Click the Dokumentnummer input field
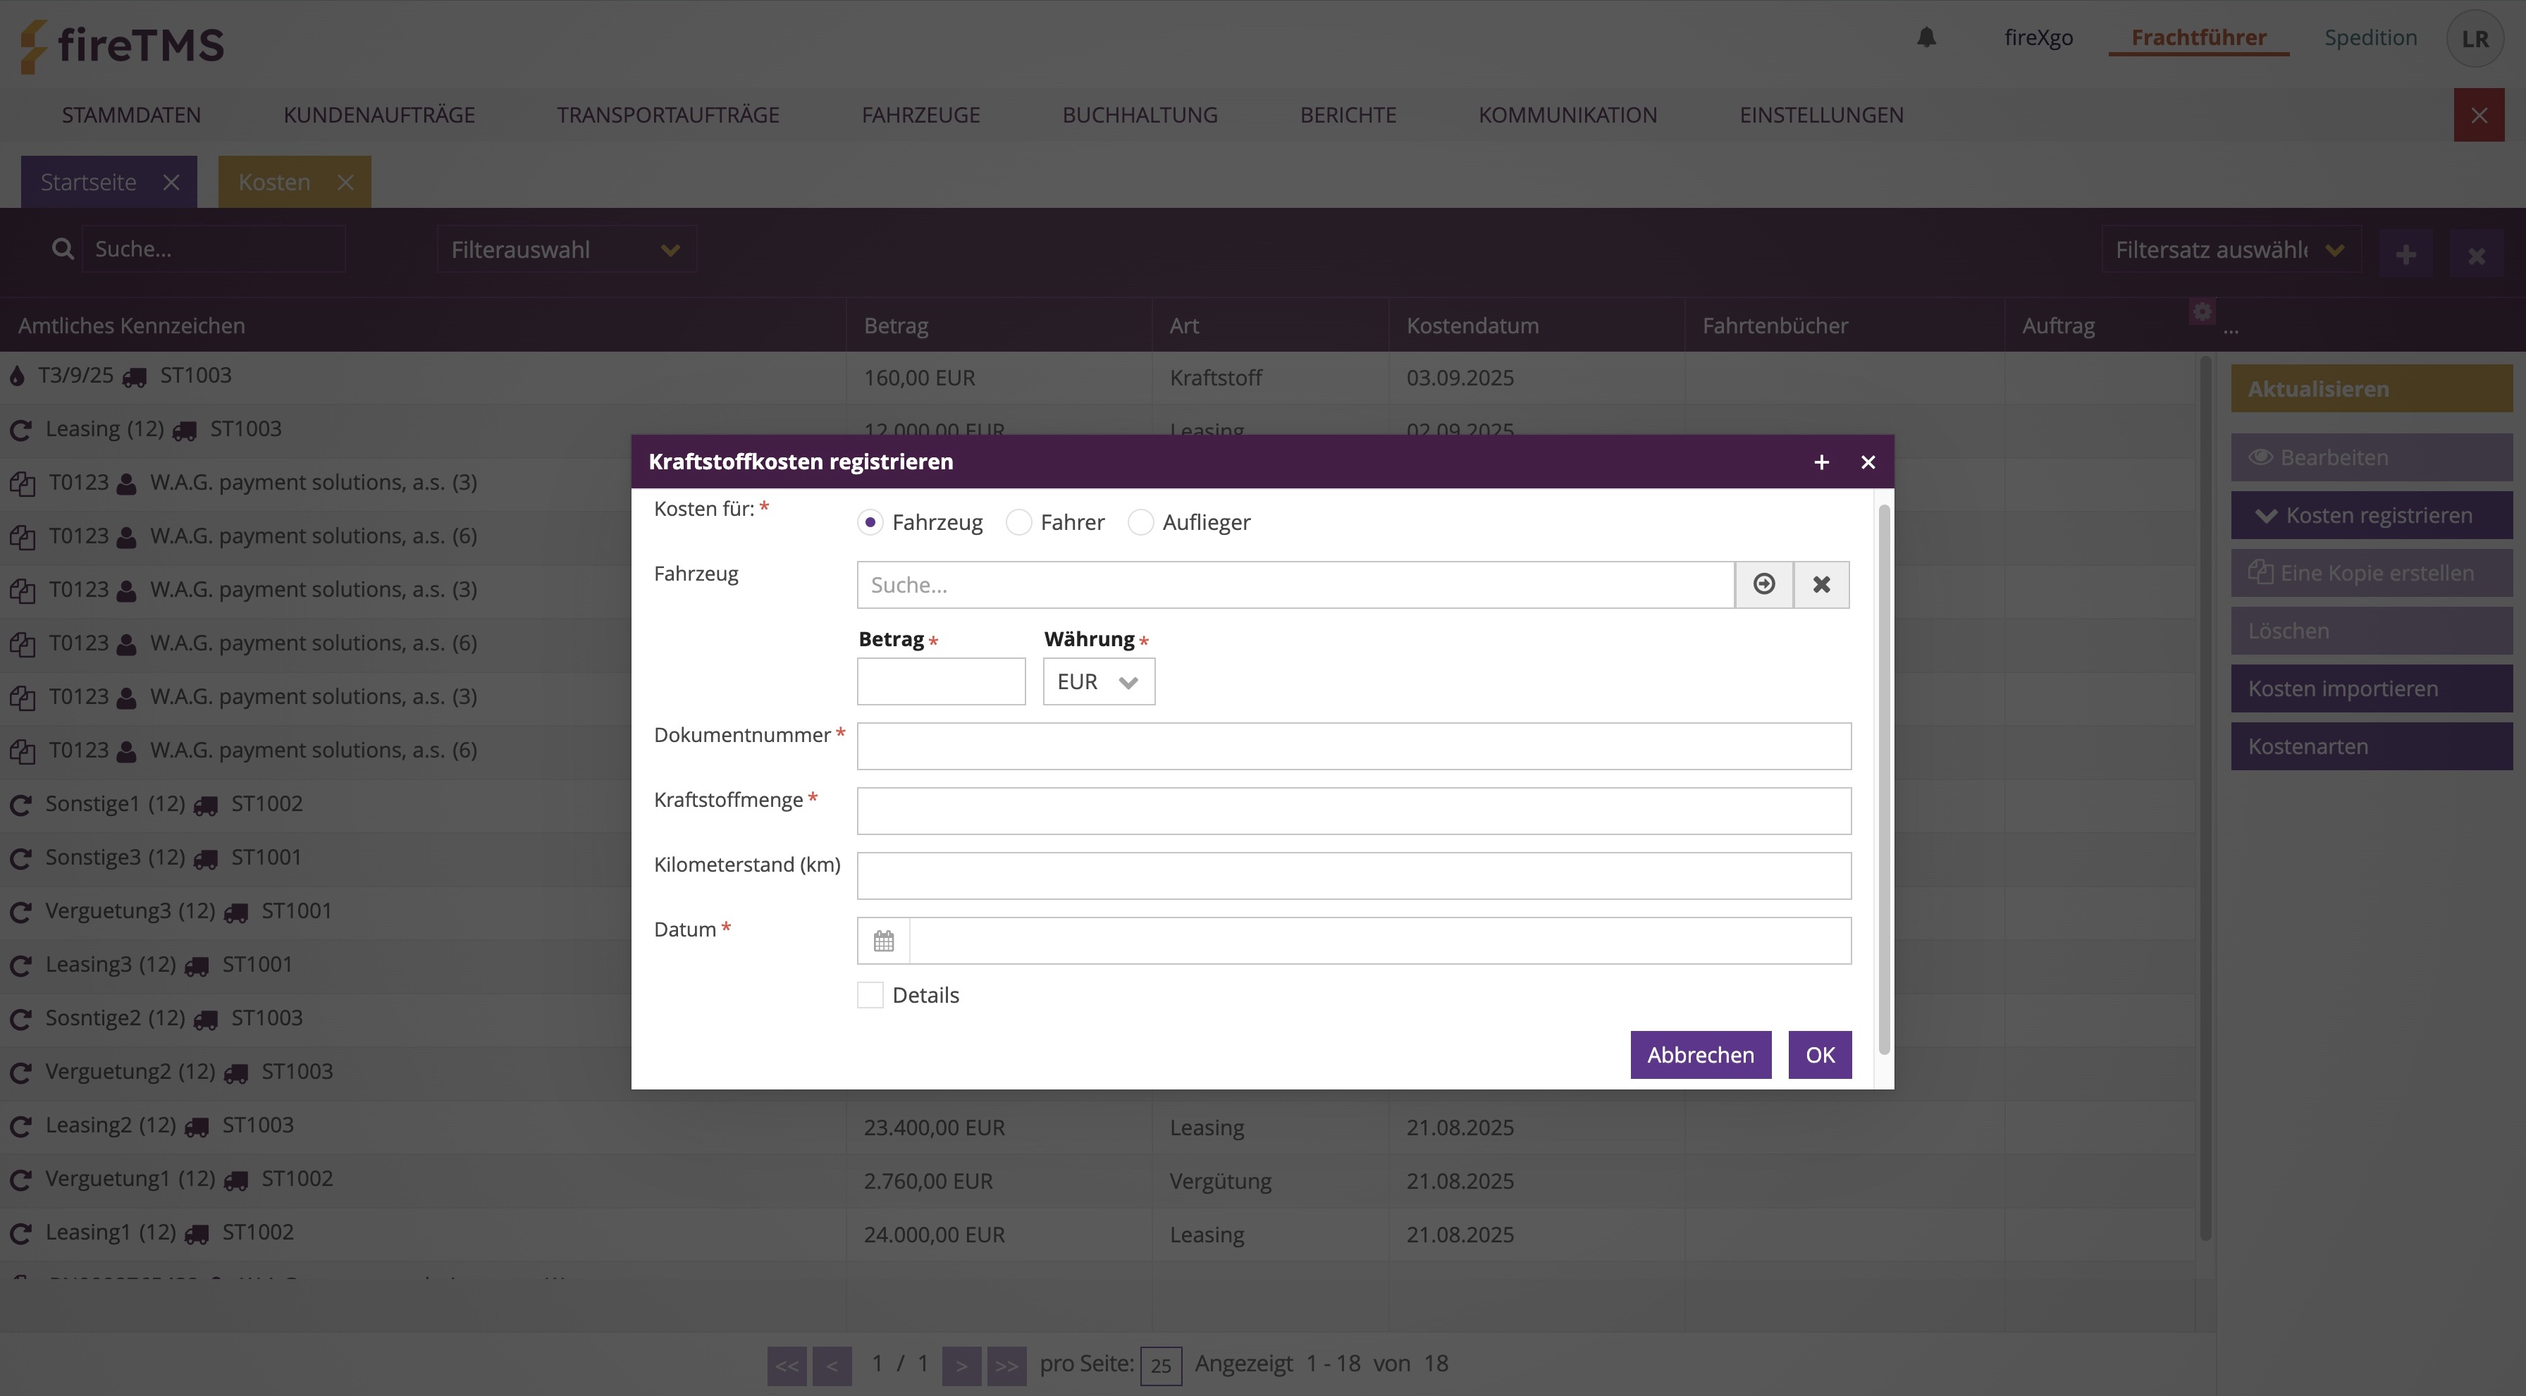 pos(1353,746)
